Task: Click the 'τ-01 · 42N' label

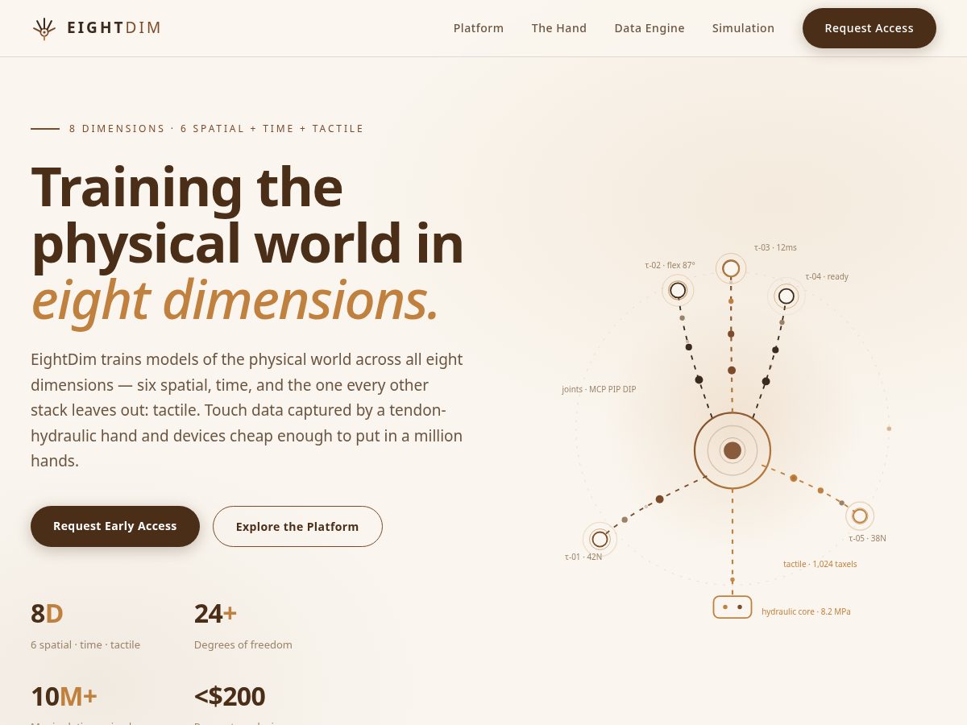Action: click(583, 557)
